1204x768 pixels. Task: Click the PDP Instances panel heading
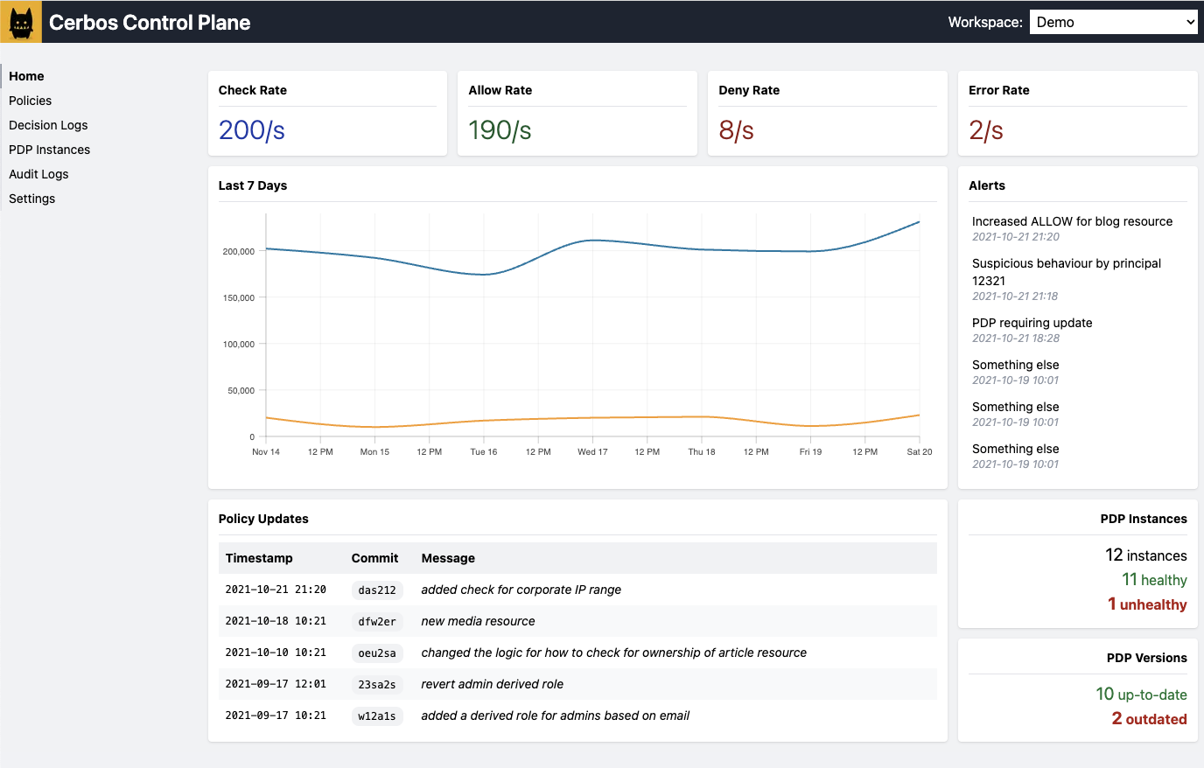[x=1144, y=519]
